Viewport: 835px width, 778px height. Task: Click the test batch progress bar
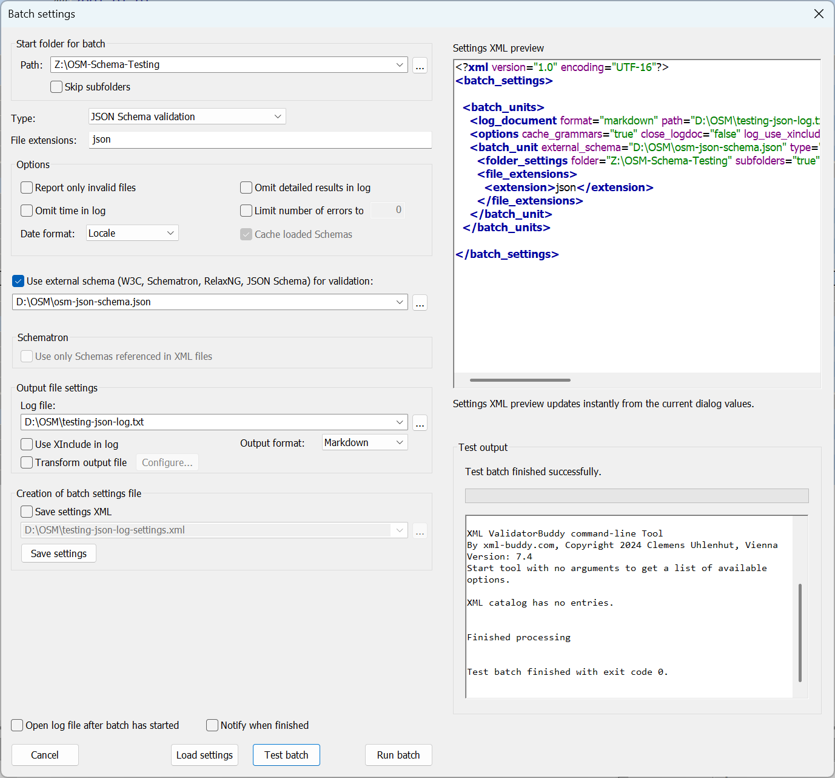point(637,496)
